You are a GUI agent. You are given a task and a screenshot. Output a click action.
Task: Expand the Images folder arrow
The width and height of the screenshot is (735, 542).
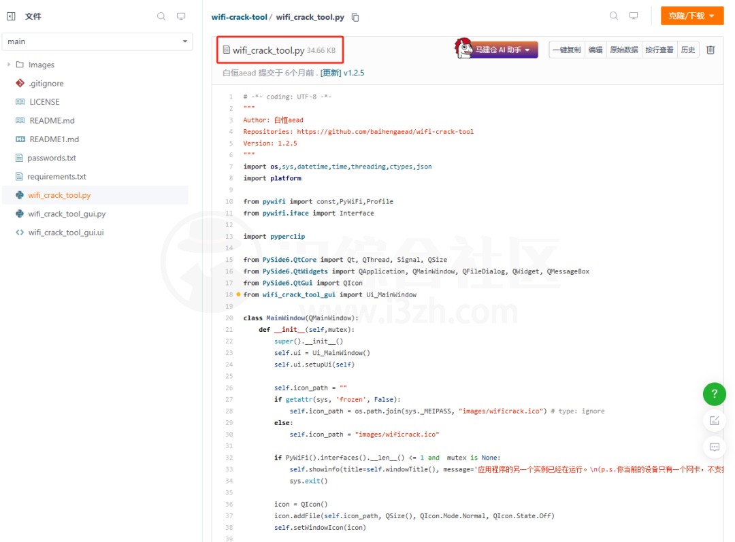pyautogui.click(x=9, y=65)
